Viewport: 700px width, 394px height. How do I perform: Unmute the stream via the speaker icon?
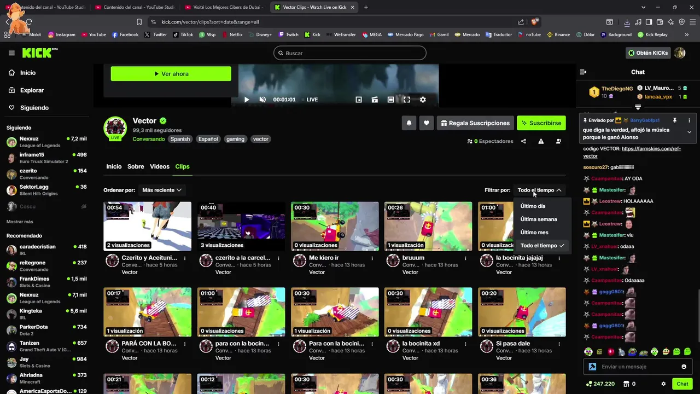pos(262,100)
